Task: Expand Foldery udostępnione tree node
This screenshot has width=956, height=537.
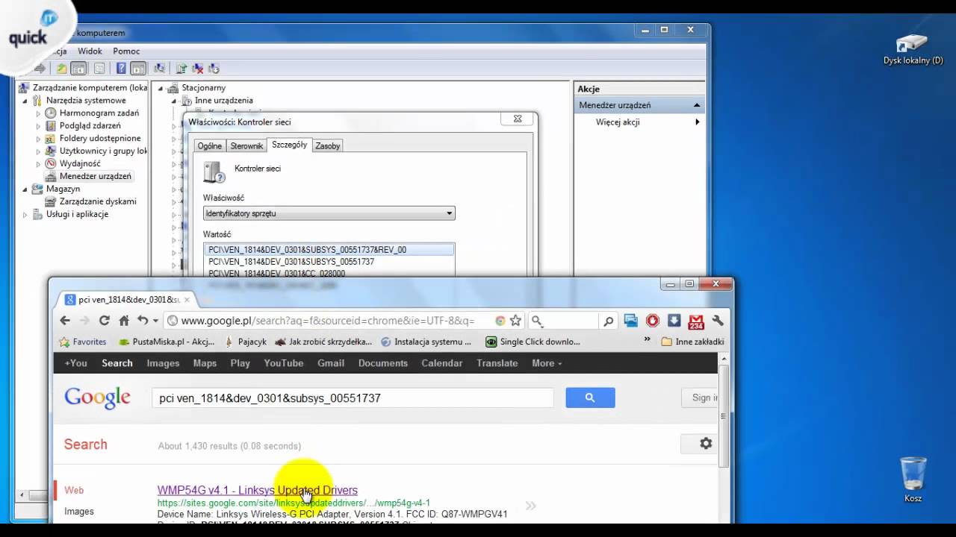Action: [x=38, y=139]
